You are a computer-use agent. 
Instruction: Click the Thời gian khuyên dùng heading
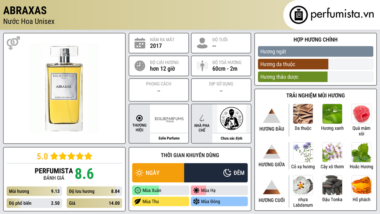pos(190,155)
